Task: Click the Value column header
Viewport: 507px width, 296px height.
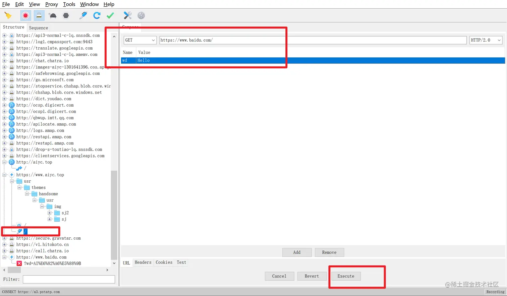Action: point(144,52)
